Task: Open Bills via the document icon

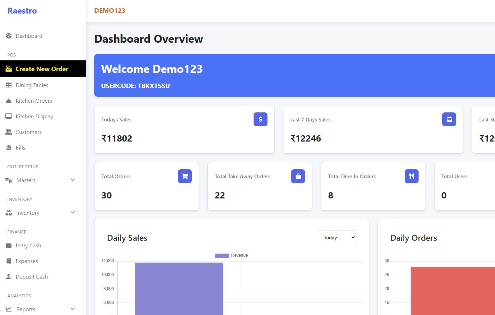Action: coord(8,147)
